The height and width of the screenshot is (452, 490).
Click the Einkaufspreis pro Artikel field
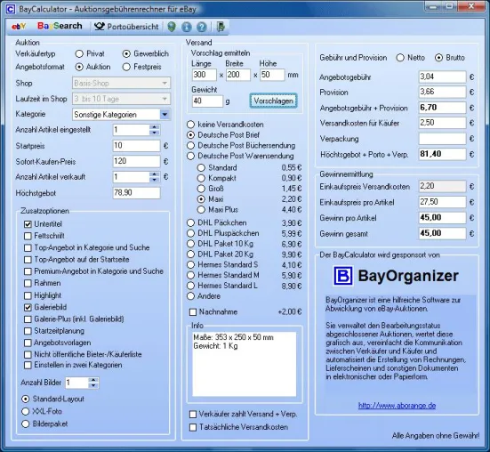[443, 202]
